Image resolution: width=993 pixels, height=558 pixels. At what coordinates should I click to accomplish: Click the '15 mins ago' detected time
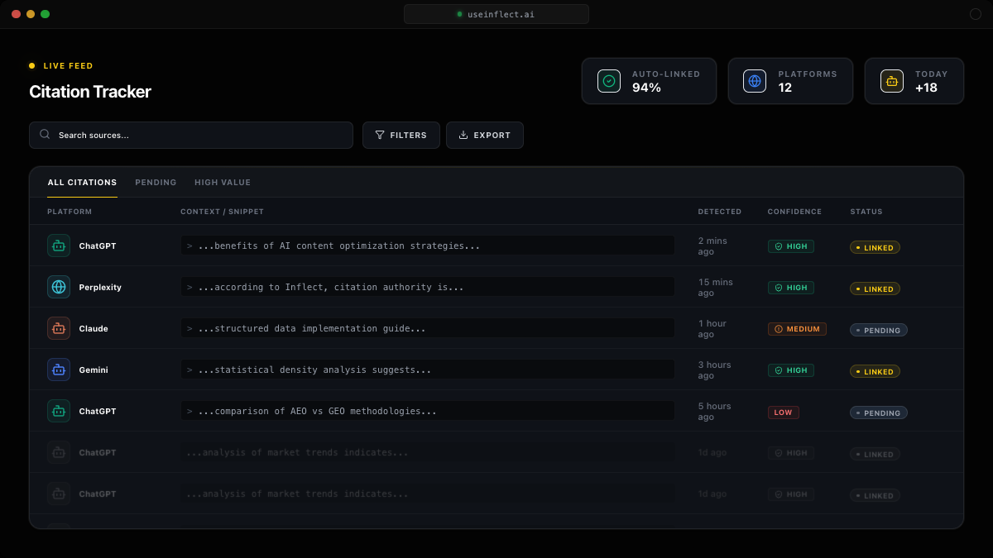pos(716,288)
